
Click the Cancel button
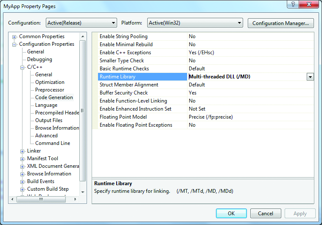(x=266, y=214)
